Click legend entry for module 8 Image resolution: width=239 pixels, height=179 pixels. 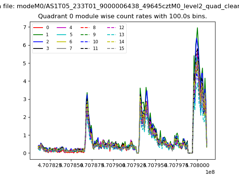pos(88,28)
